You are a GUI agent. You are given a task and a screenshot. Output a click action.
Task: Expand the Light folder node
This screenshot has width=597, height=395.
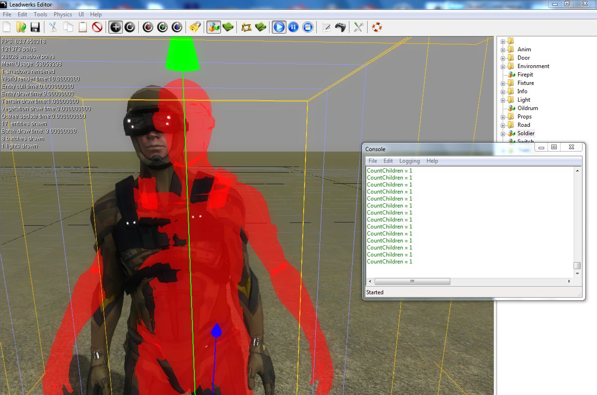click(x=503, y=99)
